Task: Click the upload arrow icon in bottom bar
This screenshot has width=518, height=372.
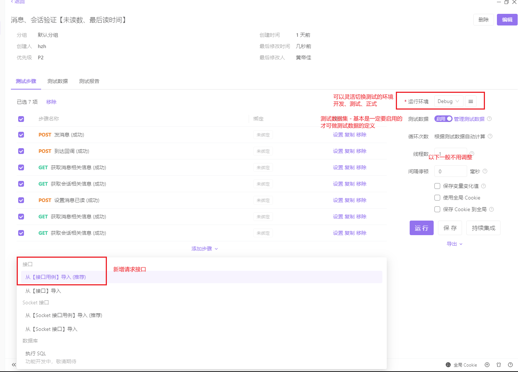Action: pos(487,365)
